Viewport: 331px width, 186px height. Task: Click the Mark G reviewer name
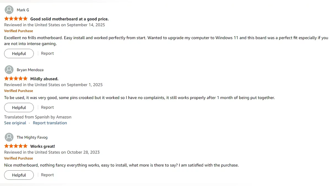coord(23,10)
